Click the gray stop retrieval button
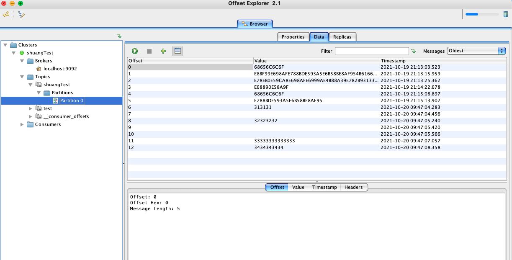The height and width of the screenshot is (260, 512). pyautogui.click(x=149, y=51)
